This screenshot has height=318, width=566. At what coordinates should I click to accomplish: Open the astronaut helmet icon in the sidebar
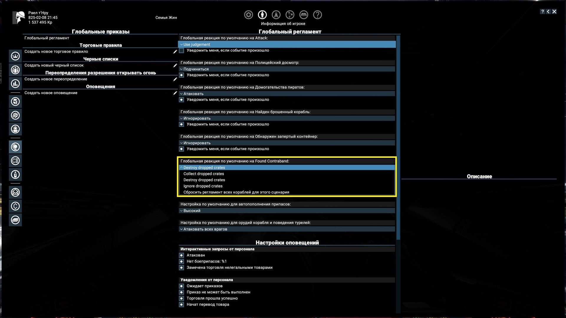pos(15,129)
